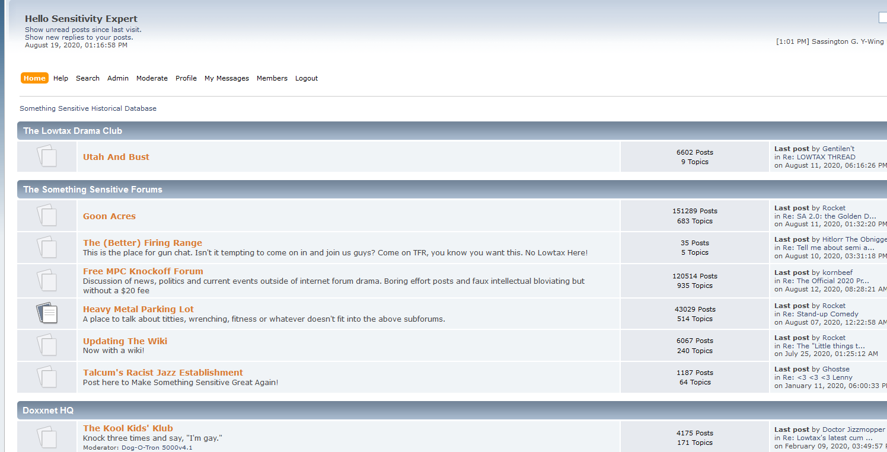Viewport: 887px width, 452px height.
Task: View Doctor Jizzmopper user profile
Action: tap(854, 429)
